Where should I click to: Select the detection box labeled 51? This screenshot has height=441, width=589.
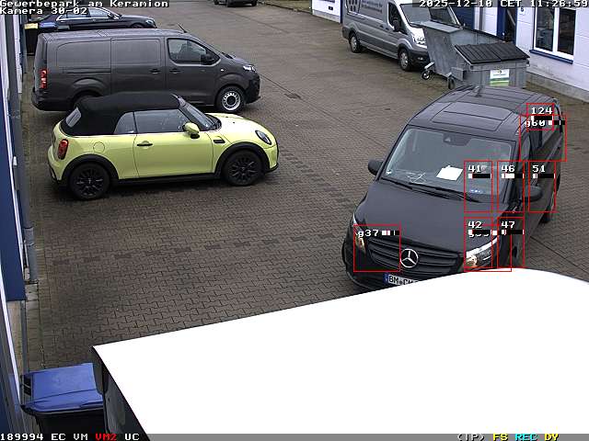tap(540, 187)
